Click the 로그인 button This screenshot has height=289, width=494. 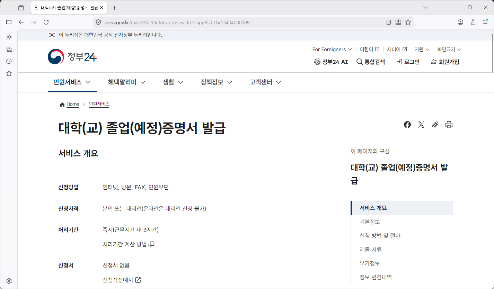point(408,62)
